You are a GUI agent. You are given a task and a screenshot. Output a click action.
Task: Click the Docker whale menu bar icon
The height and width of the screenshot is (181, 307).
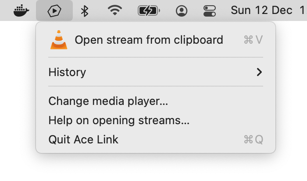[21, 10]
